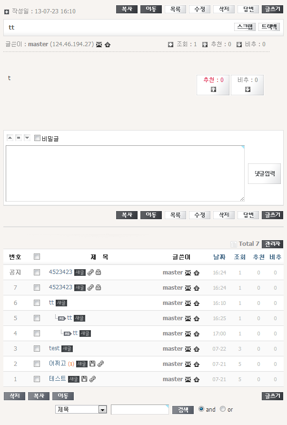
Task: Click the home icon in the 테스트 row
Action: tap(197, 379)
